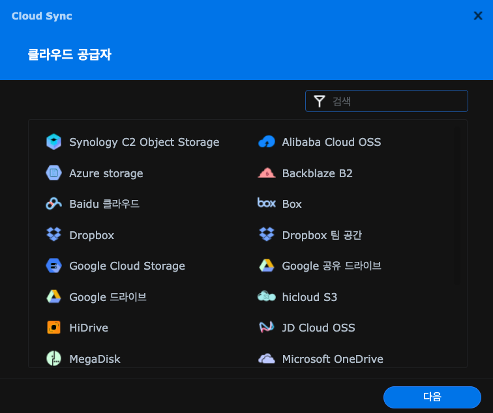Click the Dropbox logo icon
The image size is (493, 413).
point(53,235)
